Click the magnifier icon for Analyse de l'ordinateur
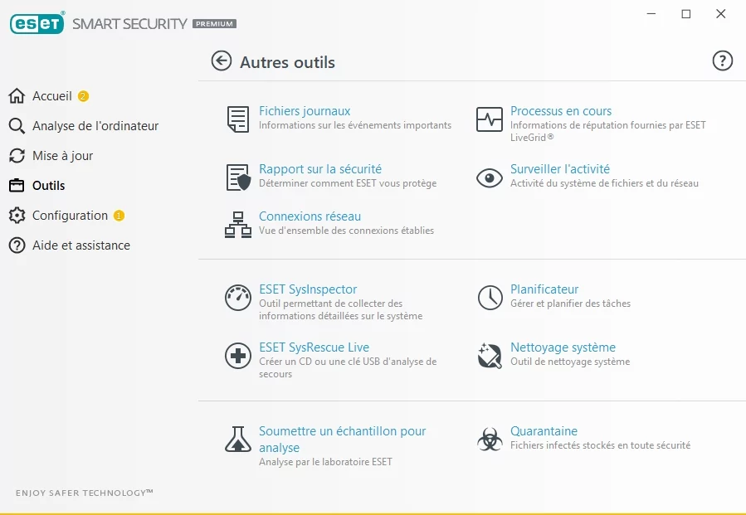746x515 pixels. (17, 125)
